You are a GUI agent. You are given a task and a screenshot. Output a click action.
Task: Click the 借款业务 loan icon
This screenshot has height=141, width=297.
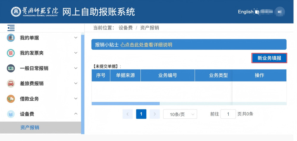[x=11, y=99]
